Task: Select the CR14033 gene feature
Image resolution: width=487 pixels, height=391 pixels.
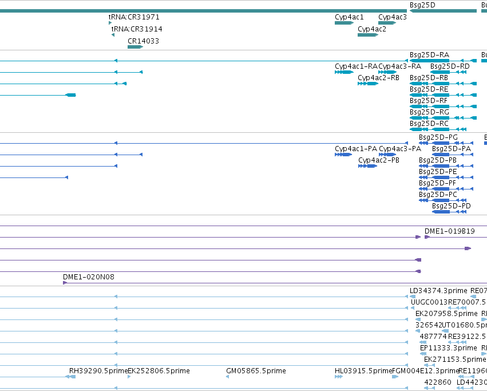Action: coord(135,47)
